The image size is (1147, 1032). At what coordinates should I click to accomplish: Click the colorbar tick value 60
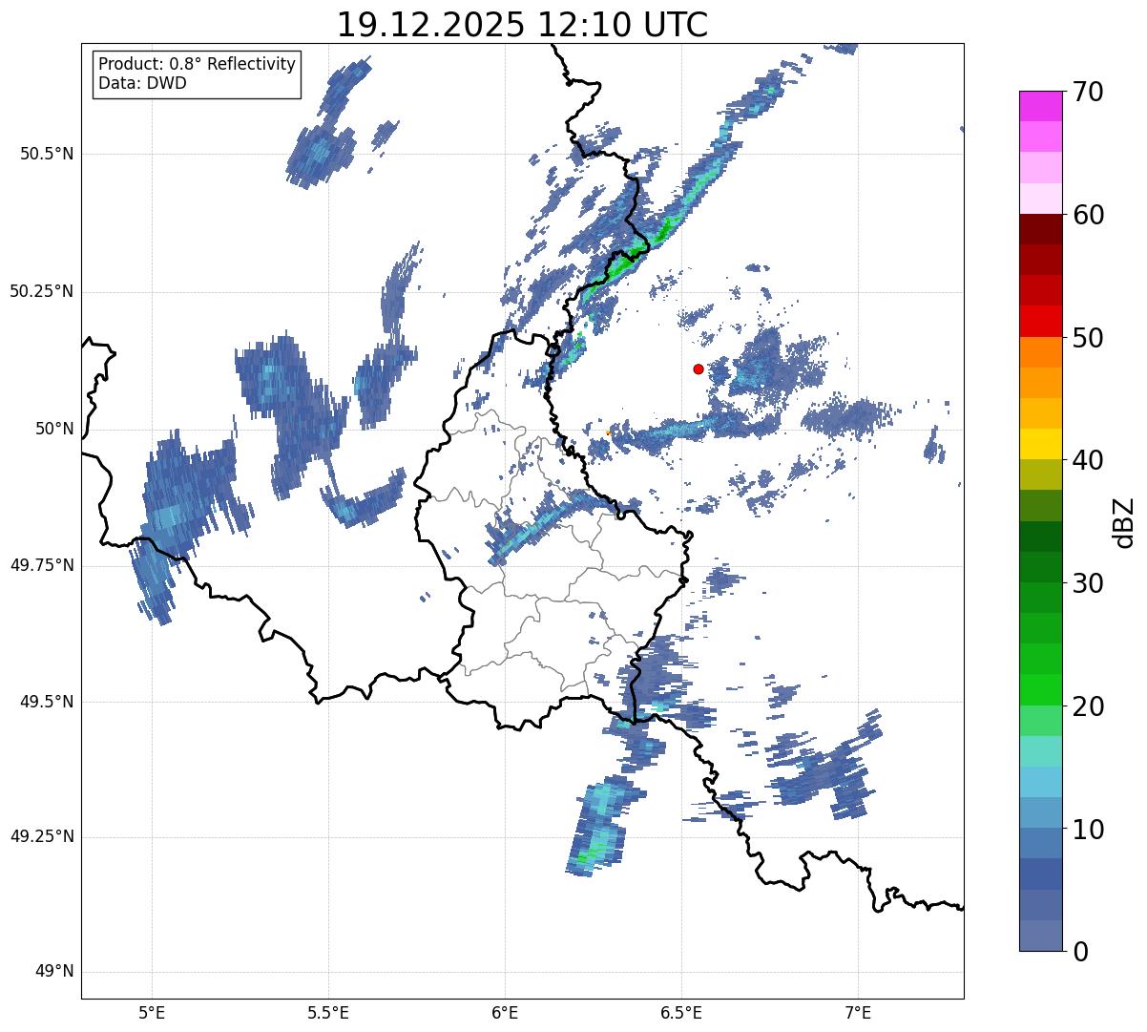[1088, 215]
